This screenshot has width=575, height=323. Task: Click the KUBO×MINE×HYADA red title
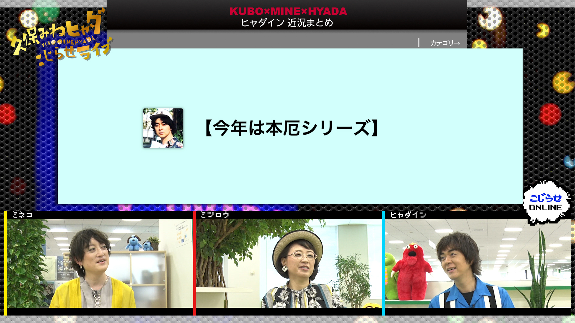[x=288, y=11]
